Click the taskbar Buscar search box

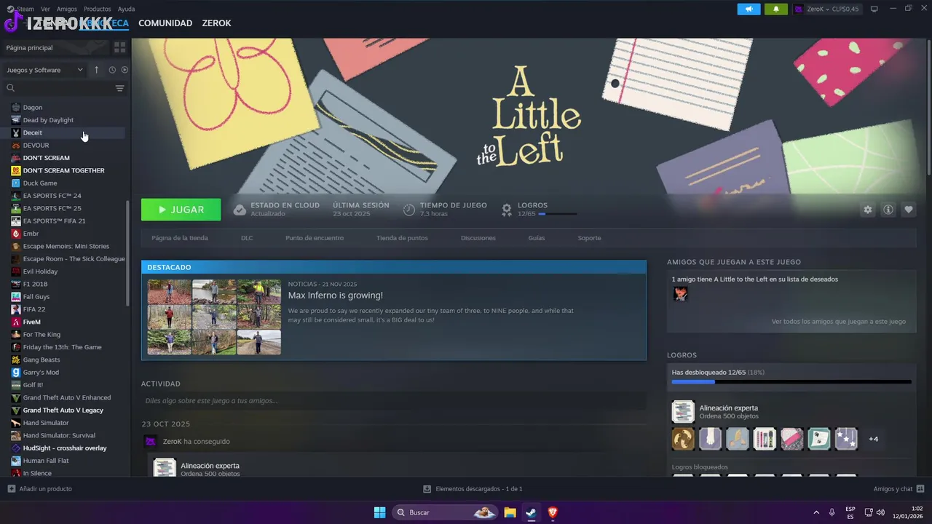click(x=445, y=512)
